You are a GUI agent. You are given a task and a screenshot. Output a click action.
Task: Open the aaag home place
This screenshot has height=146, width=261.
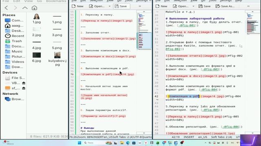(x=14, y=26)
